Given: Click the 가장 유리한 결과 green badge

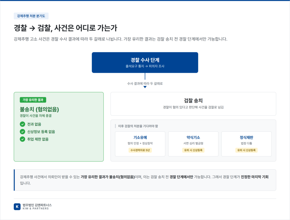Looking at the screenshot, I should pyautogui.click(x=33, y=100).
